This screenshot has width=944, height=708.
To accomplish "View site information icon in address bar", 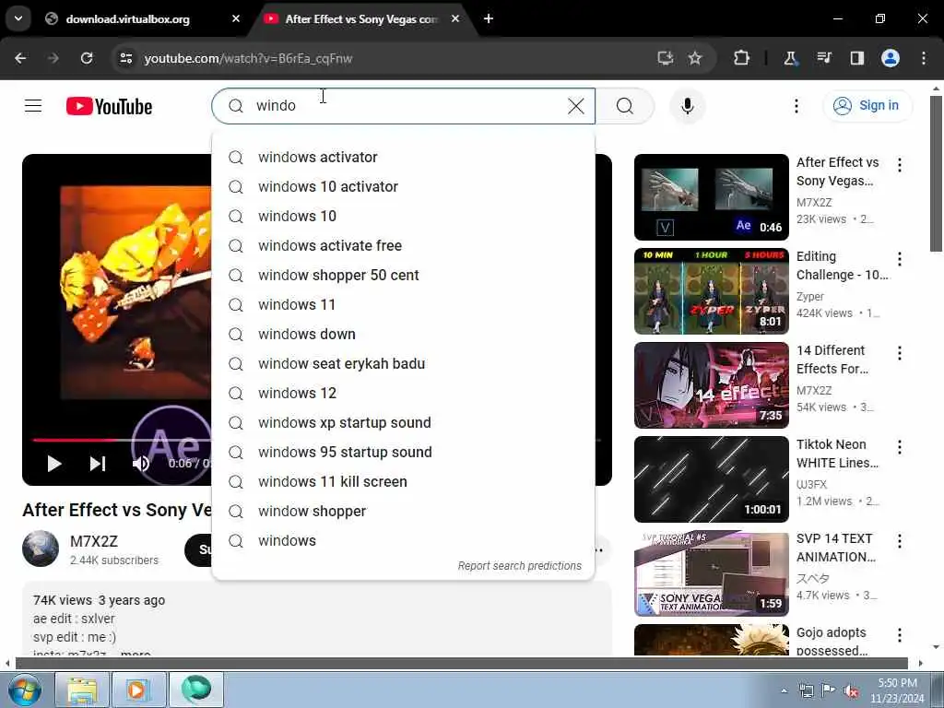I will click(125, 58).
